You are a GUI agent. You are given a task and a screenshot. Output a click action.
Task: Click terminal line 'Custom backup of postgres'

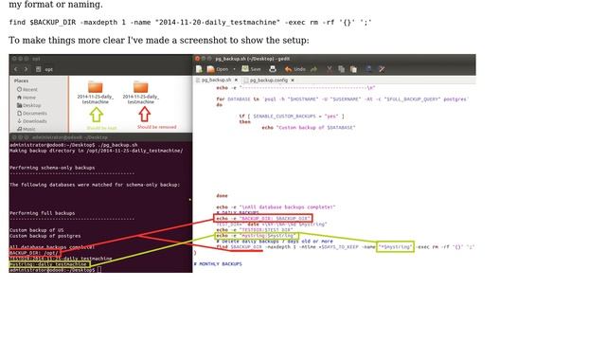point(45,236)
